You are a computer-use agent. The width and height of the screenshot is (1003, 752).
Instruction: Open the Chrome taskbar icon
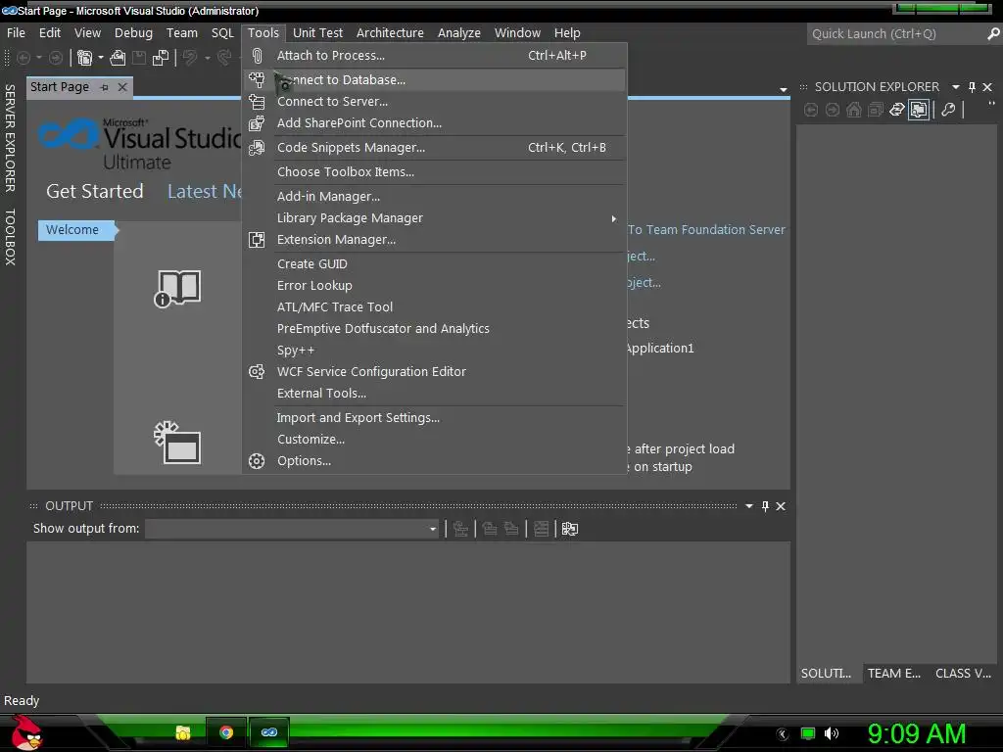(x=226, y=732)
